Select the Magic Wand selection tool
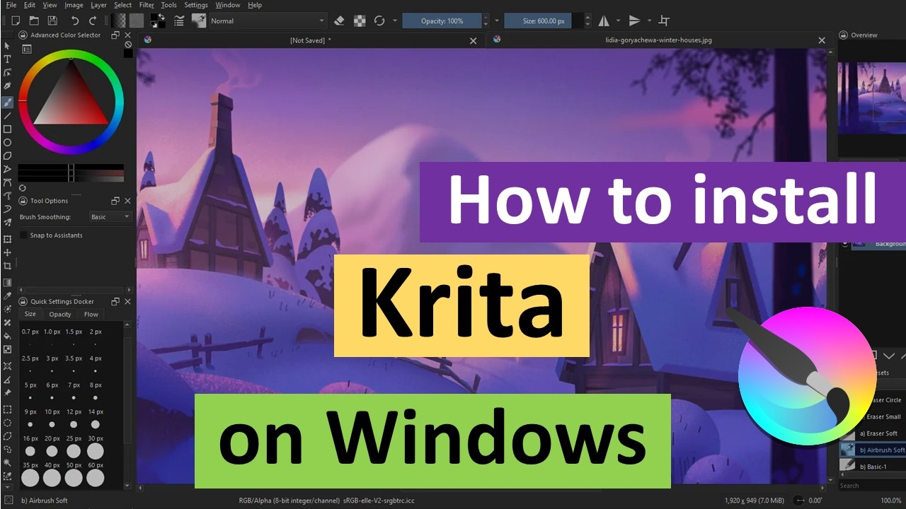This screenshot has height=509, width=906. [x=8, y=463]
